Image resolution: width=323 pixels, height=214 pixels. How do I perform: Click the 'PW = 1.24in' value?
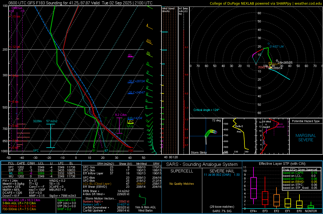(x=10, y=181)
